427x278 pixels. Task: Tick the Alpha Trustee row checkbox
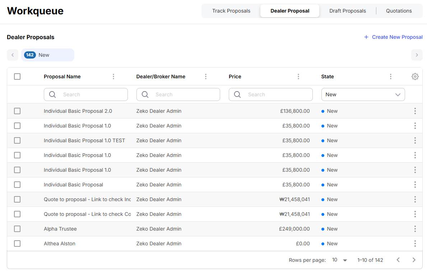coord(17,228)
